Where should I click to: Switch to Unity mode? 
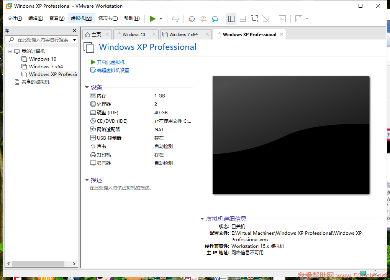tap(266, 19)
